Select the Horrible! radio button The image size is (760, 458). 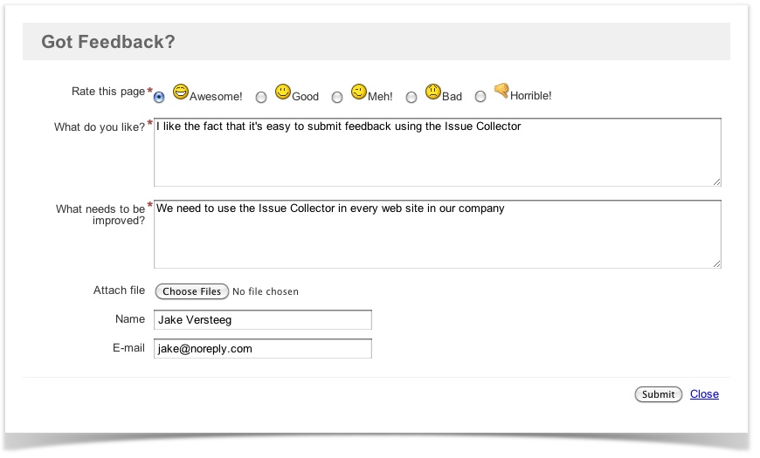[x=480, y=97]
